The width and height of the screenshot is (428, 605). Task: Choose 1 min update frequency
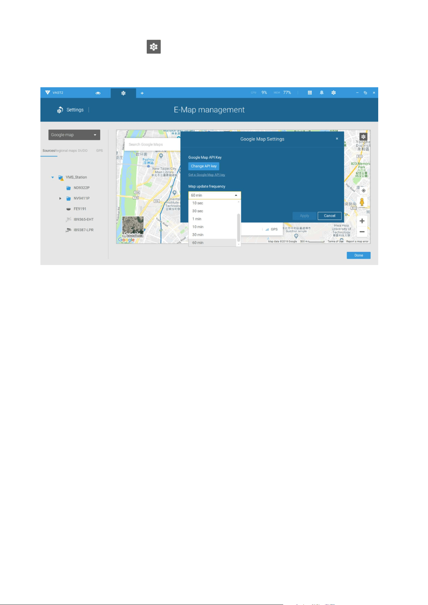(213, 219)
